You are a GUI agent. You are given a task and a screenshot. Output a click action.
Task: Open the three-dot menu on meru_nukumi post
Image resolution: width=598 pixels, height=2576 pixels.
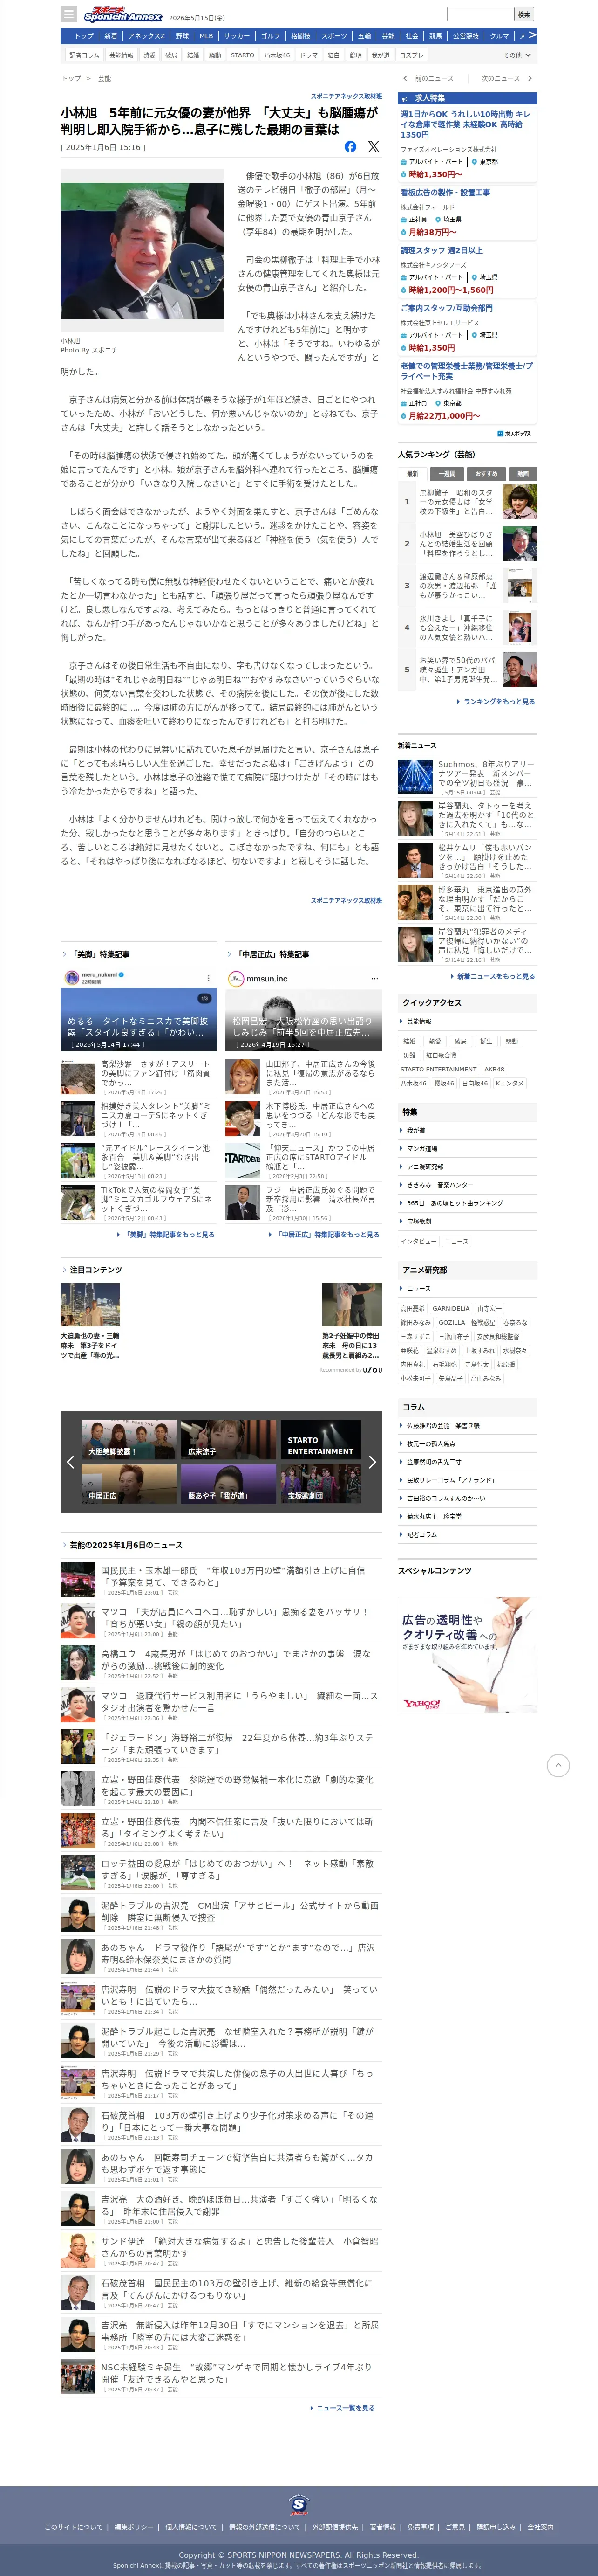(208, 979)
